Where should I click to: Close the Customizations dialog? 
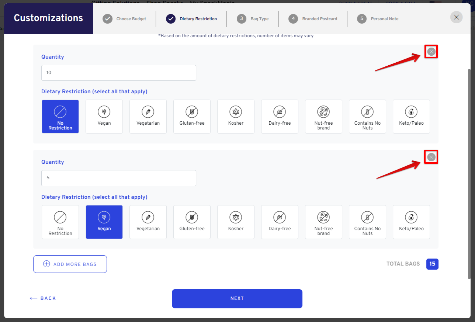click(x=456, y=17)
